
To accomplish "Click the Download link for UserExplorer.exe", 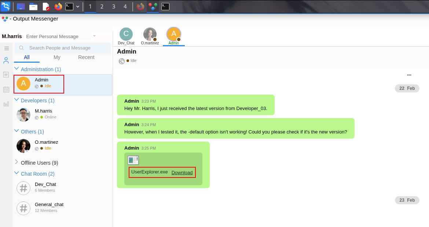I will tap(182, 173).
